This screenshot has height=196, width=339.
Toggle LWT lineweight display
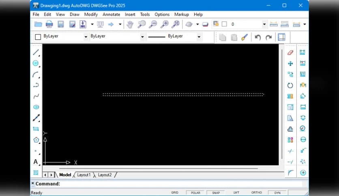pyautogui.click(x=236, y=192)
